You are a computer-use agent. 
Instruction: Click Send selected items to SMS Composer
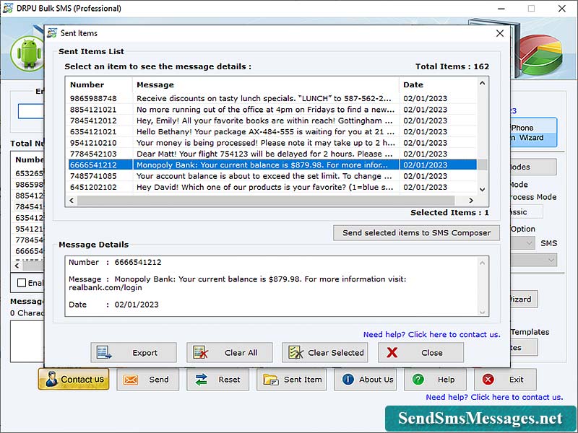click(417, 232)
